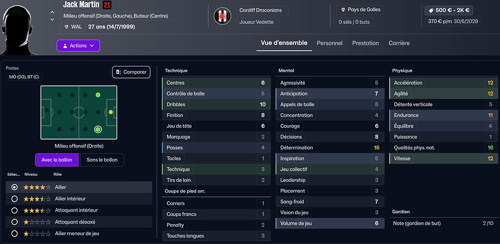Click the Wales flag next to WAL
500x244 pixels.
coord(66,27)
